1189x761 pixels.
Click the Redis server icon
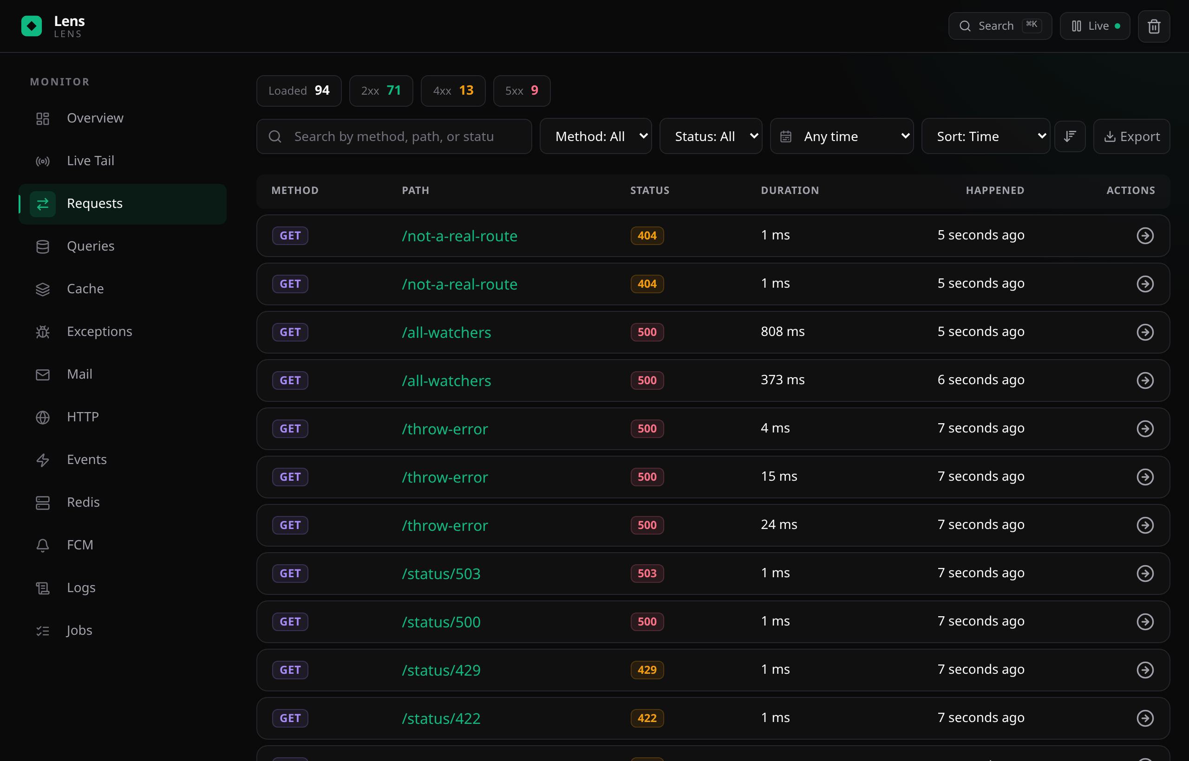(x=43, y=503)
